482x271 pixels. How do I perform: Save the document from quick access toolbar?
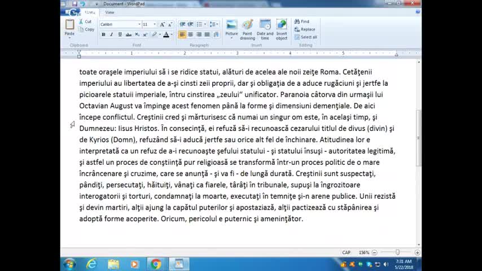coord(75,4)
